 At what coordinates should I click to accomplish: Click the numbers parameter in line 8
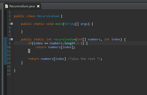coord(94,39)
